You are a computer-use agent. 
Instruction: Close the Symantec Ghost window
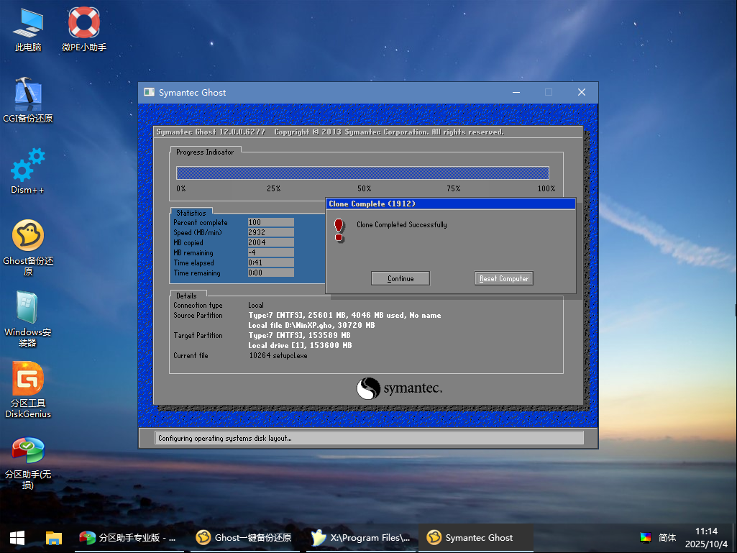pyautogui.click(x=582, y=92)
